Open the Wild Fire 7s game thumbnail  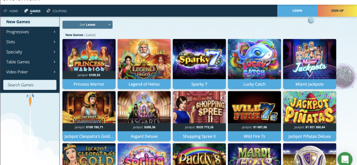point(254,107)
